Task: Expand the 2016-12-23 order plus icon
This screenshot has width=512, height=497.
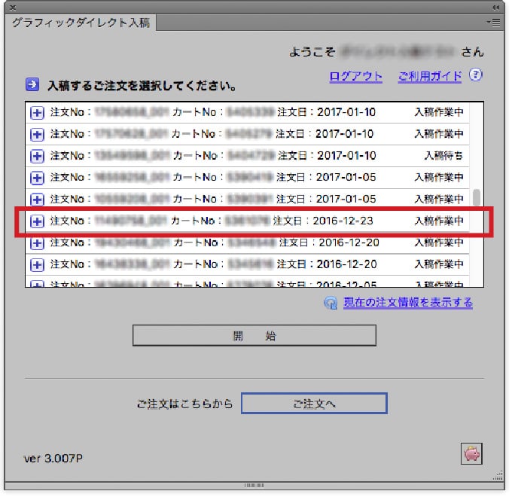Action: click(x=37, y=221)
